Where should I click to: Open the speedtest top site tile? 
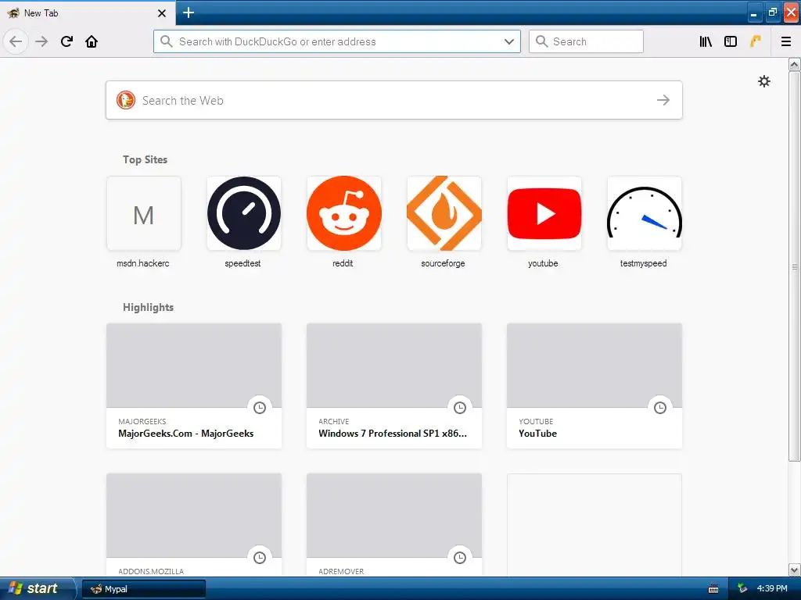[244, 213]
